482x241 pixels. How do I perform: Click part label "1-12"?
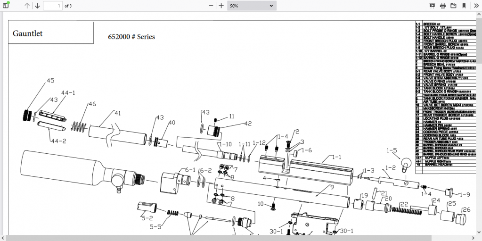pos(259,143)
